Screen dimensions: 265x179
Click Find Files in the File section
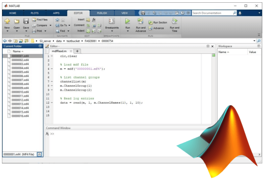(40, 20)
